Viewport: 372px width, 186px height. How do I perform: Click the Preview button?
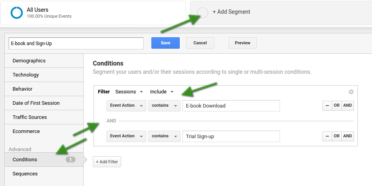tap(242, 43)
